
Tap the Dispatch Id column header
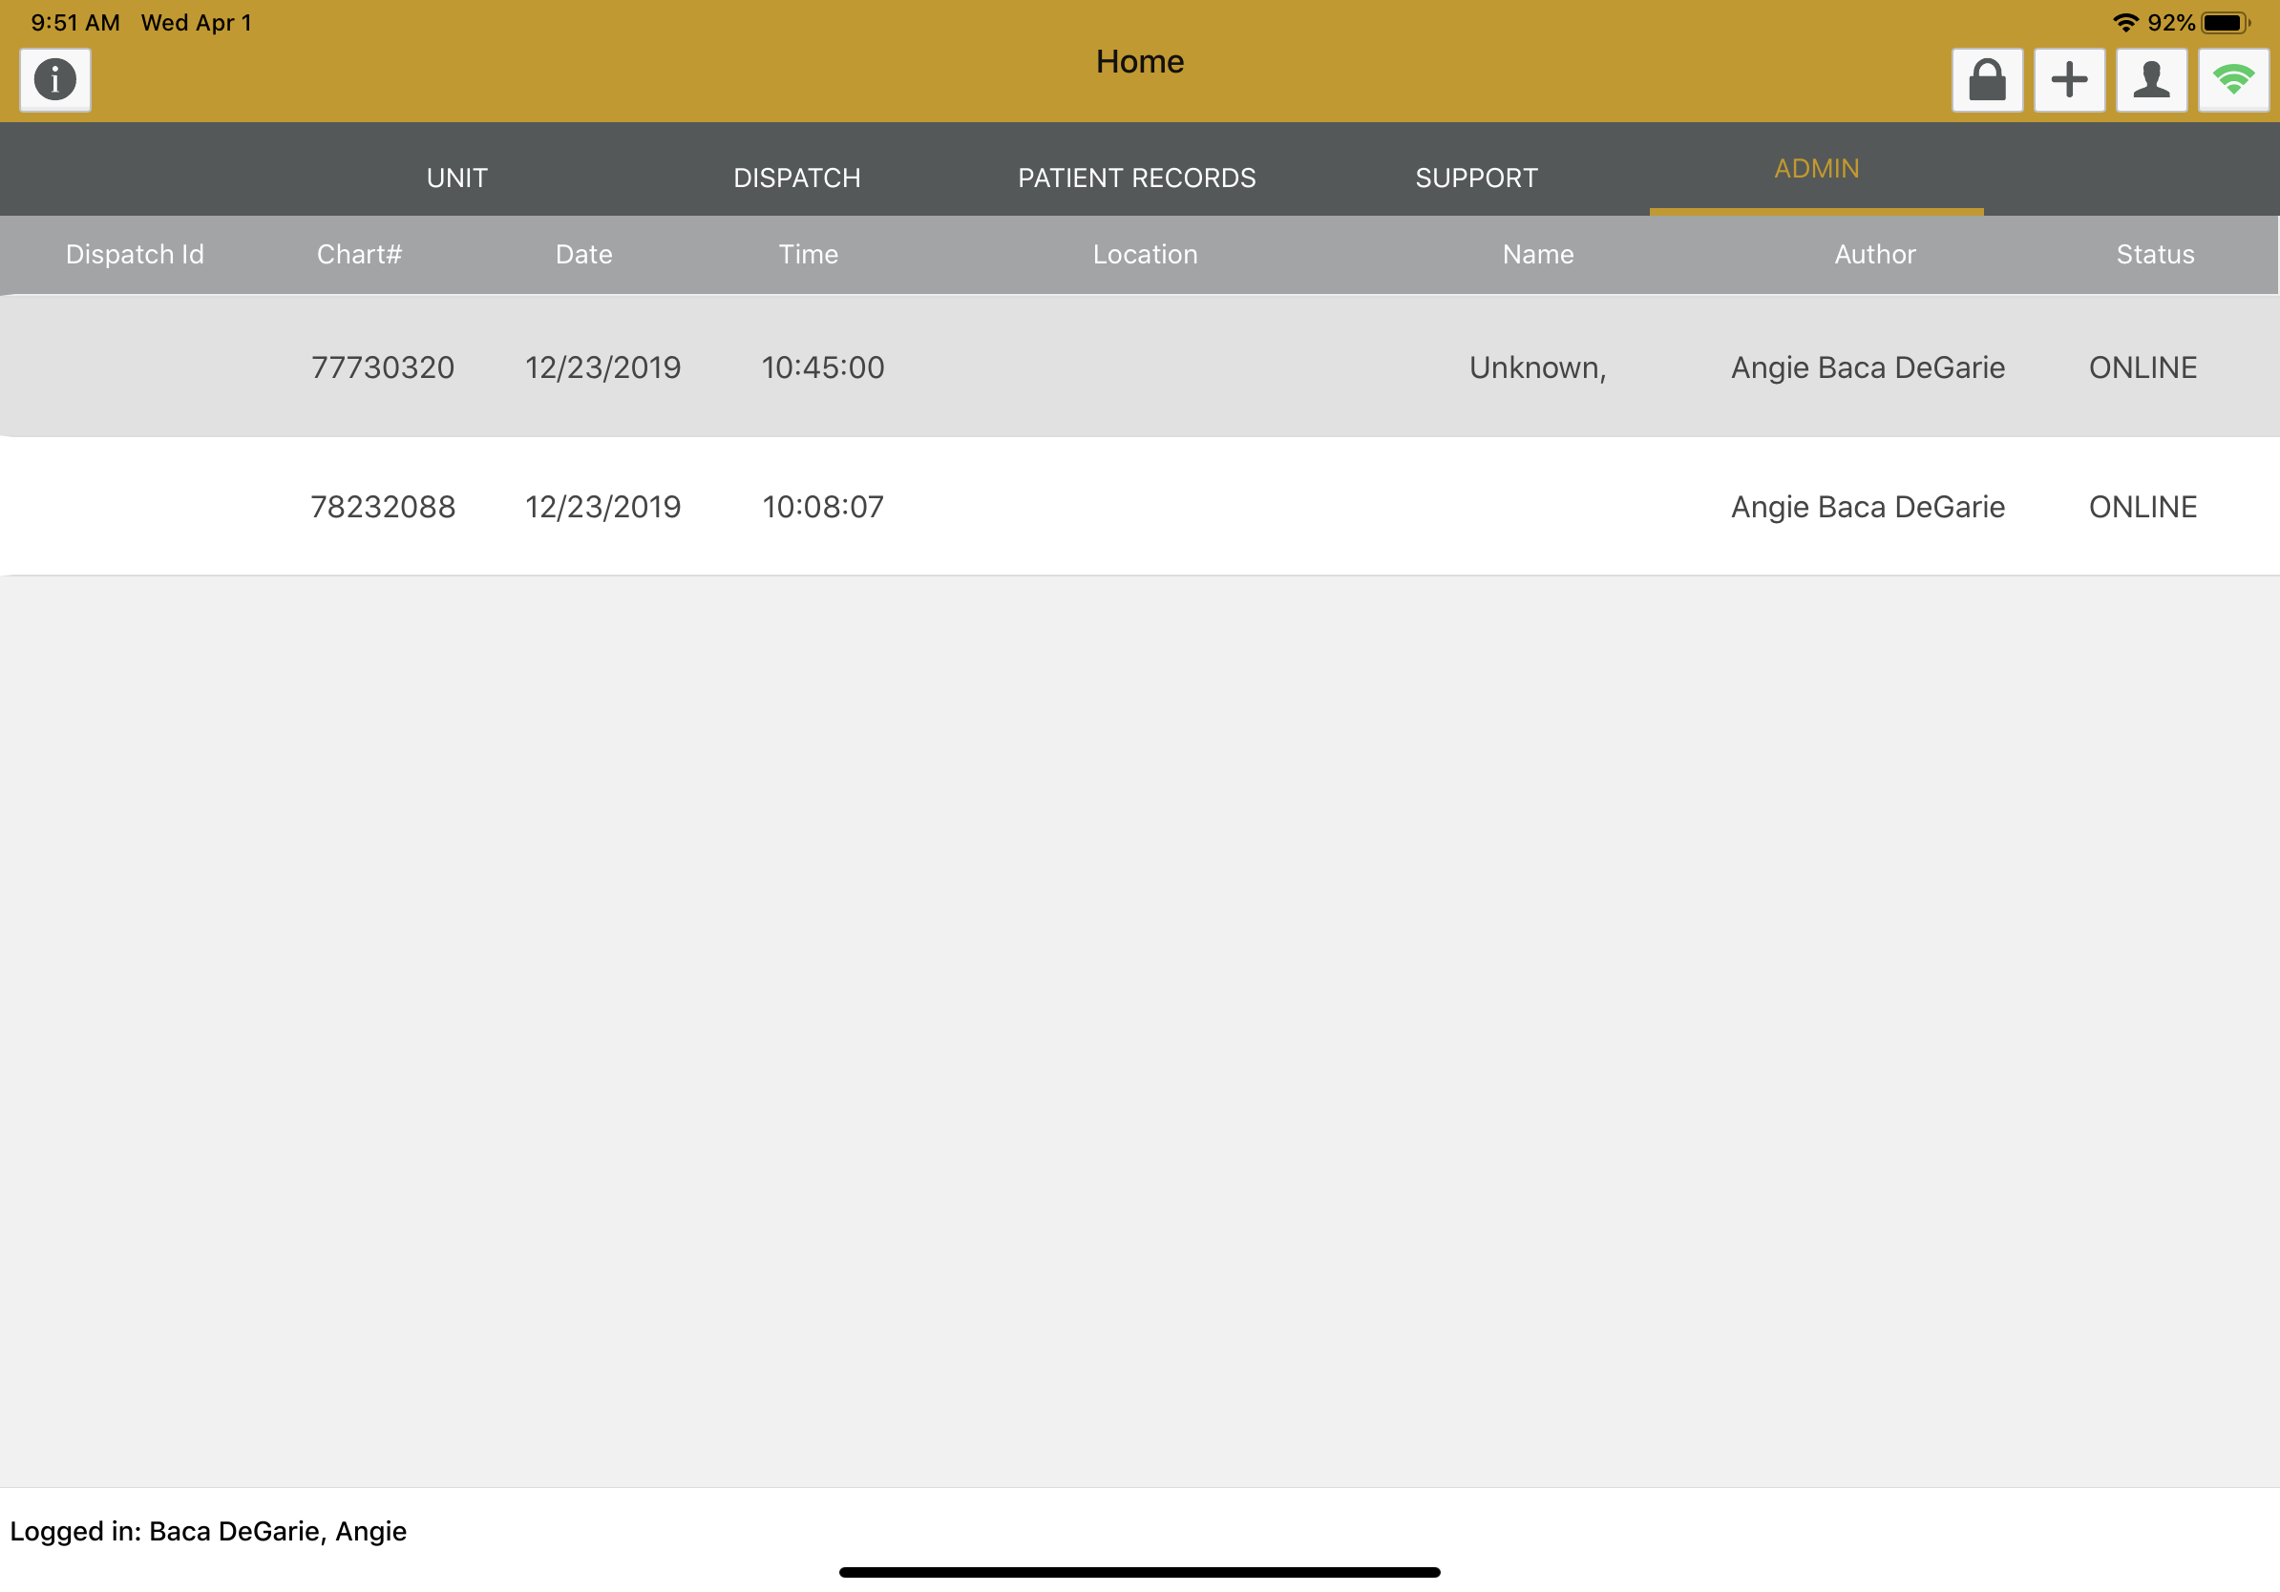tap(135, 254)
